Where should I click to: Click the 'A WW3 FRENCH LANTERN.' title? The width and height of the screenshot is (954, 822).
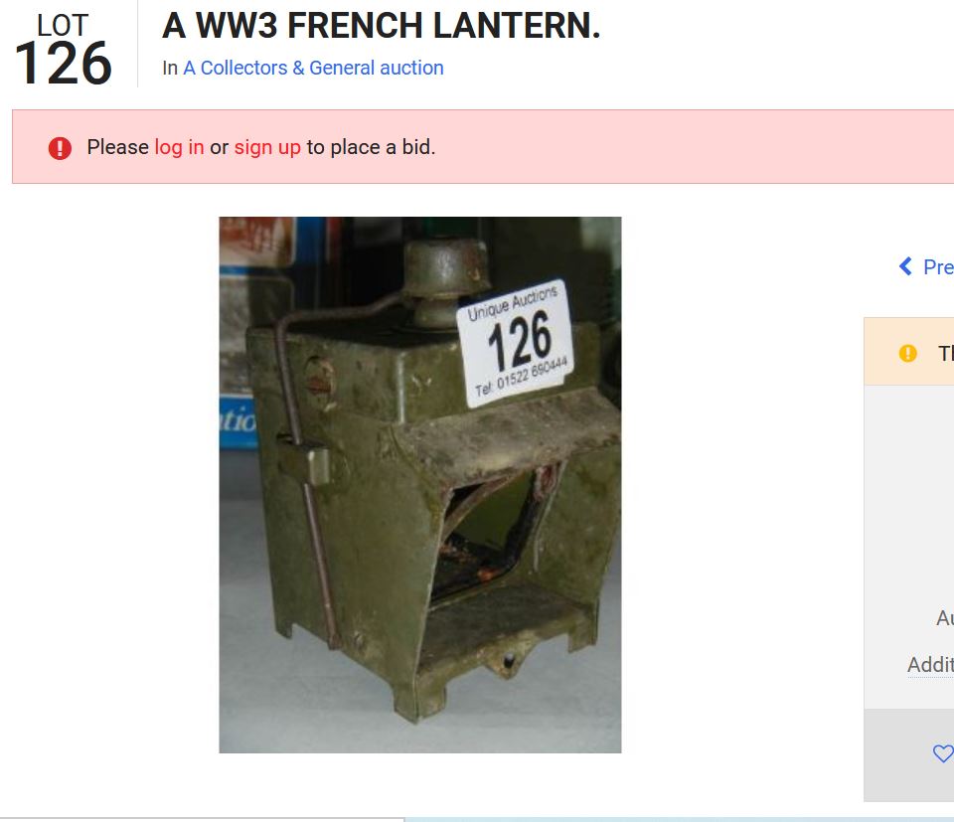(381, 26)
